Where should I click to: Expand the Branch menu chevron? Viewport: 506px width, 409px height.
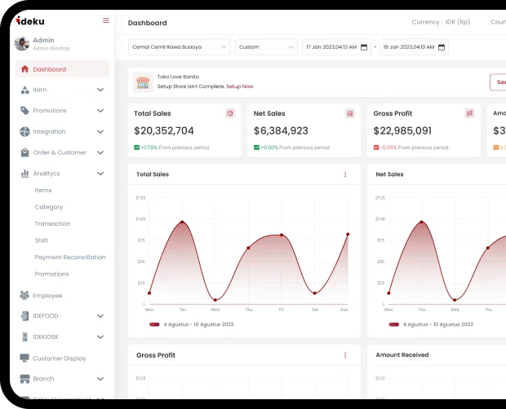[100, 379]
